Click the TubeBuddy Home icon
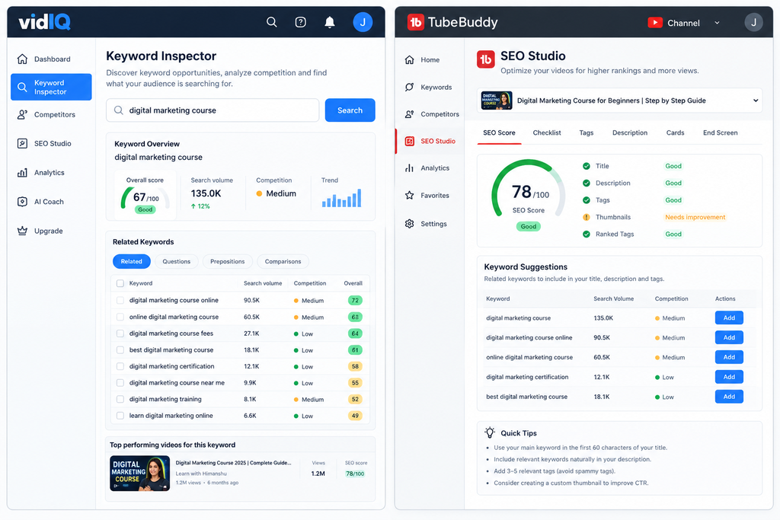Screen dimensions: 780x520 point(409,59)
